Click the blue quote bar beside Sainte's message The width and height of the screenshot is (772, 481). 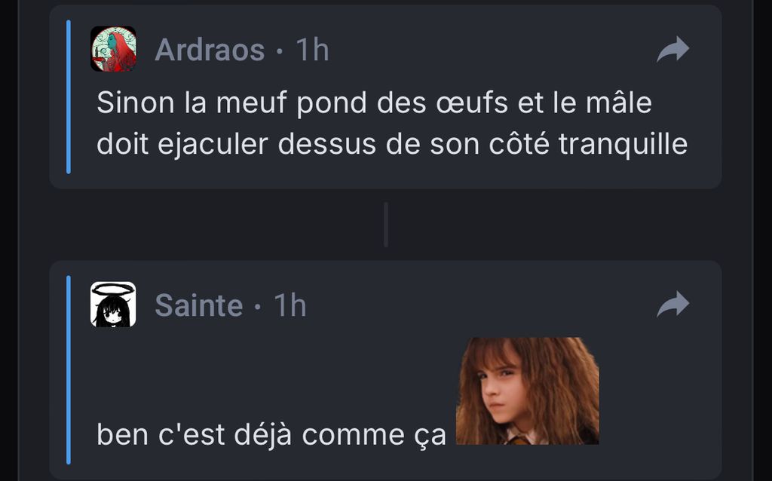pyautogui.click(x=69, y=369)
